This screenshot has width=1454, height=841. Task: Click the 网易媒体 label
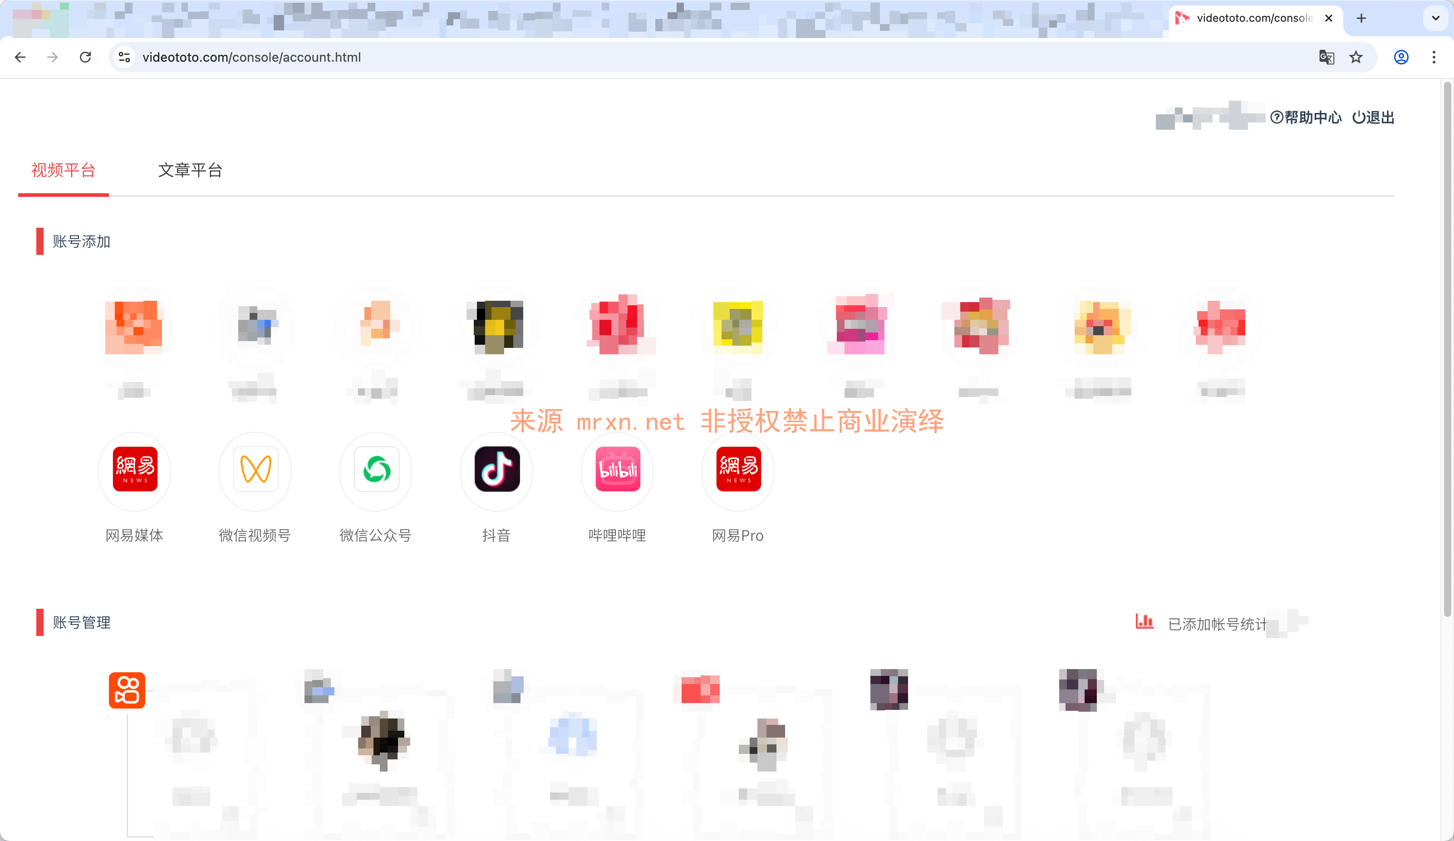[134, 535]
